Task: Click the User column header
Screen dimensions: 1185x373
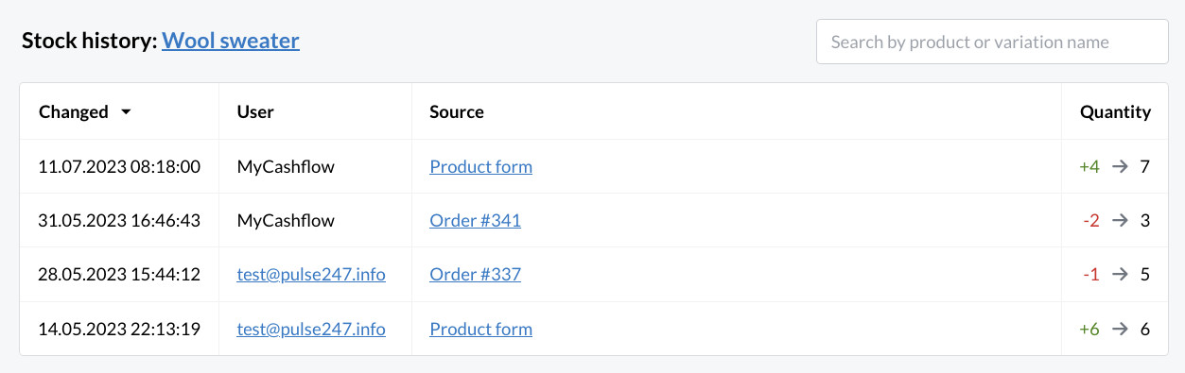Action: coord(255,111)
